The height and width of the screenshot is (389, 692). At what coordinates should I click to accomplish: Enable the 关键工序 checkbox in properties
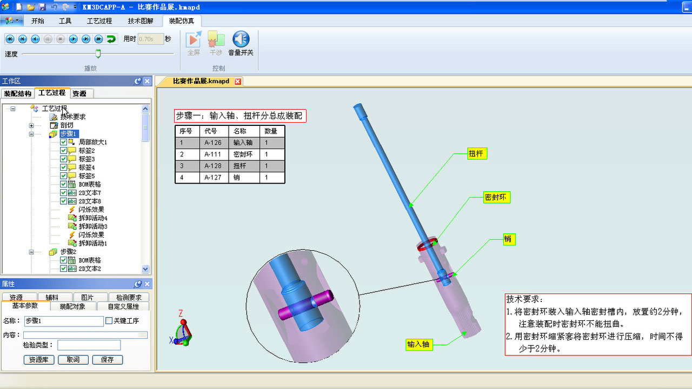(108, 321)
